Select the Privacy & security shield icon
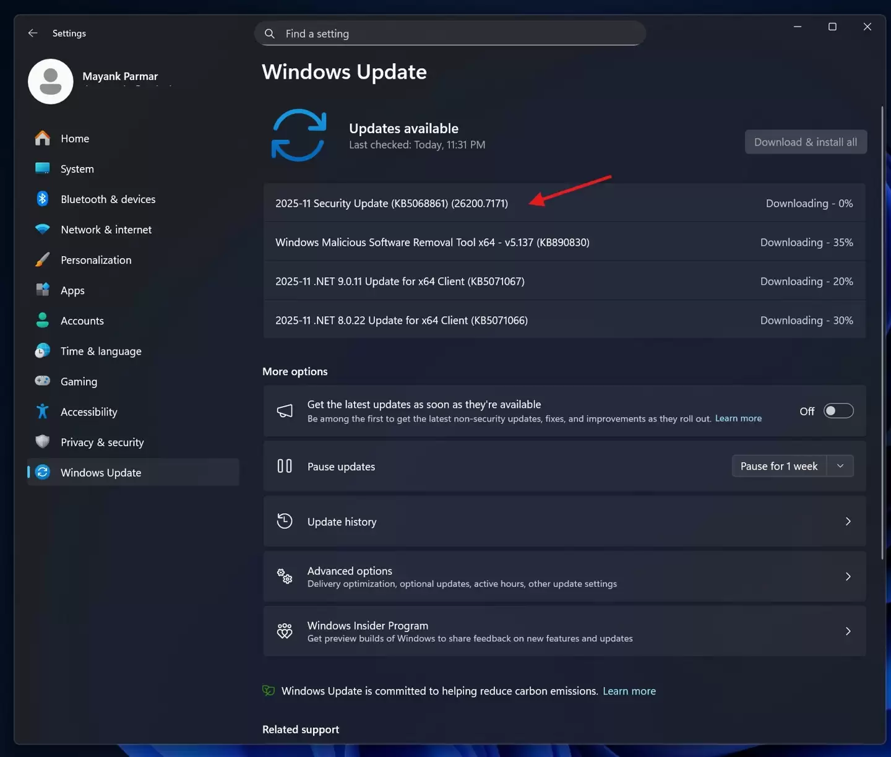The width and height of the screenshot is (891, 757). pos(42,442)
